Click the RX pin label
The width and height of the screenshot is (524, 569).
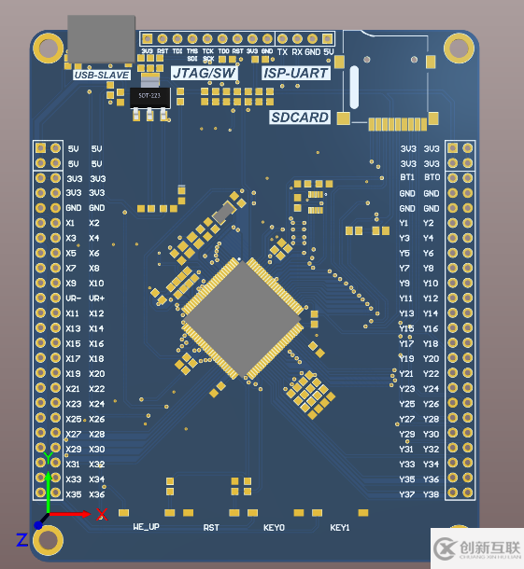(297, 52)
